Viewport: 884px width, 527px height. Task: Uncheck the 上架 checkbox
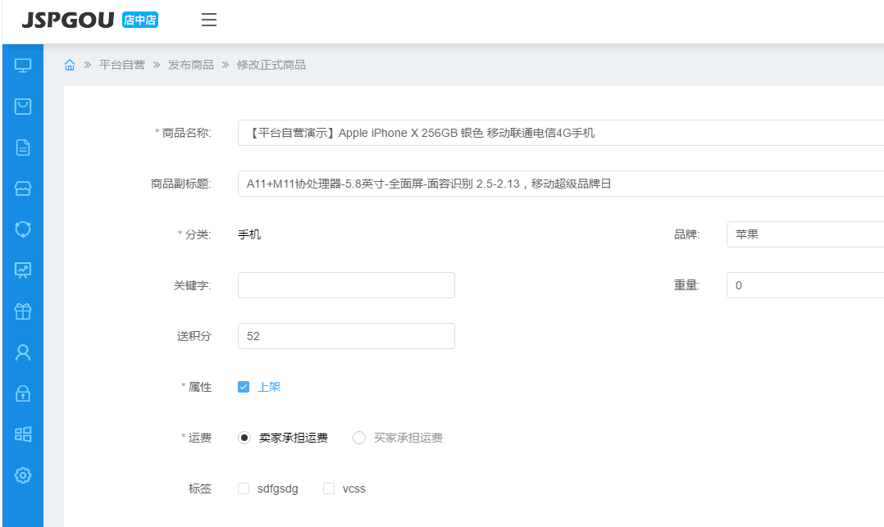(x=244, y=387)
